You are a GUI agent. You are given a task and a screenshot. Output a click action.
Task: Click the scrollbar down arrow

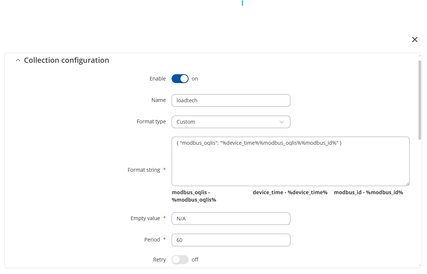(420, 265)
